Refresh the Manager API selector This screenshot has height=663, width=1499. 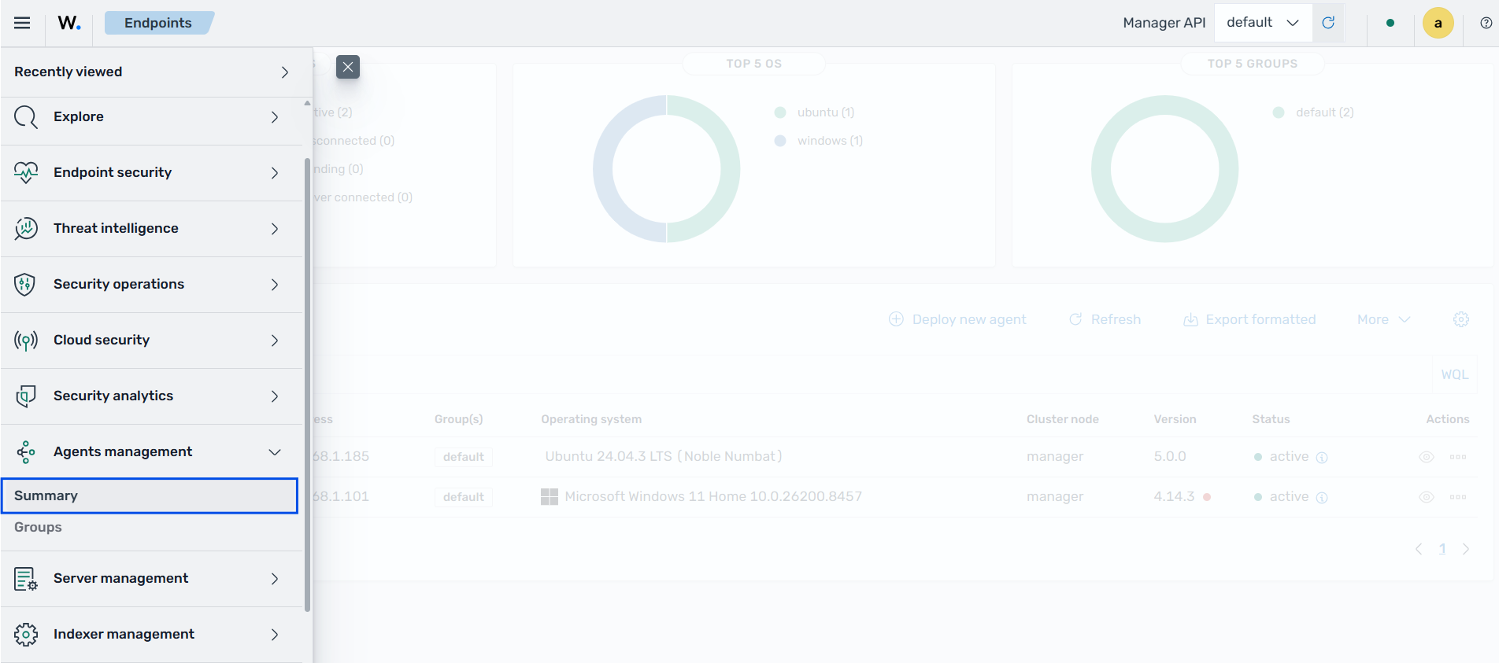[x=1328, y=23]
